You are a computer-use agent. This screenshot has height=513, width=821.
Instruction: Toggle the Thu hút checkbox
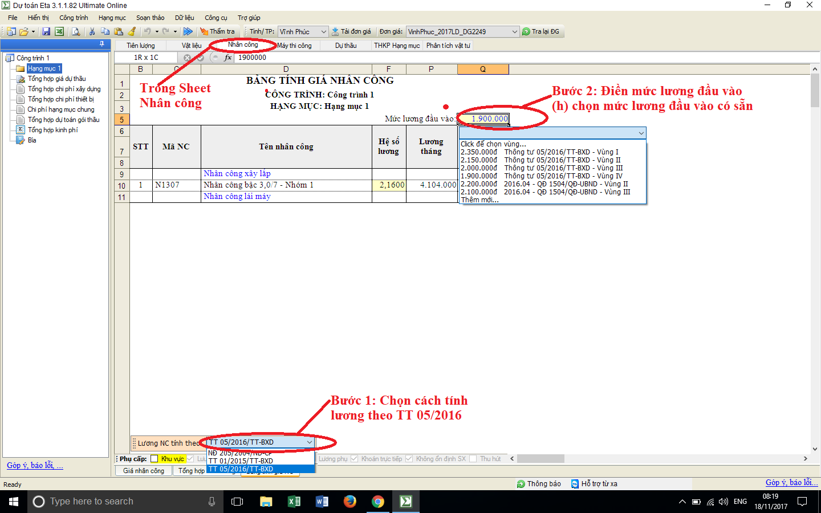click(x=473, y=459)
